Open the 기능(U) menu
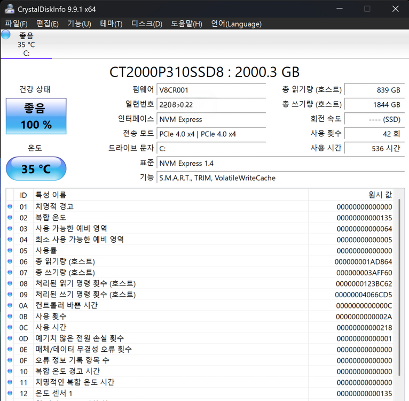This screenshot has height=401, width=409. pos(79,24)
